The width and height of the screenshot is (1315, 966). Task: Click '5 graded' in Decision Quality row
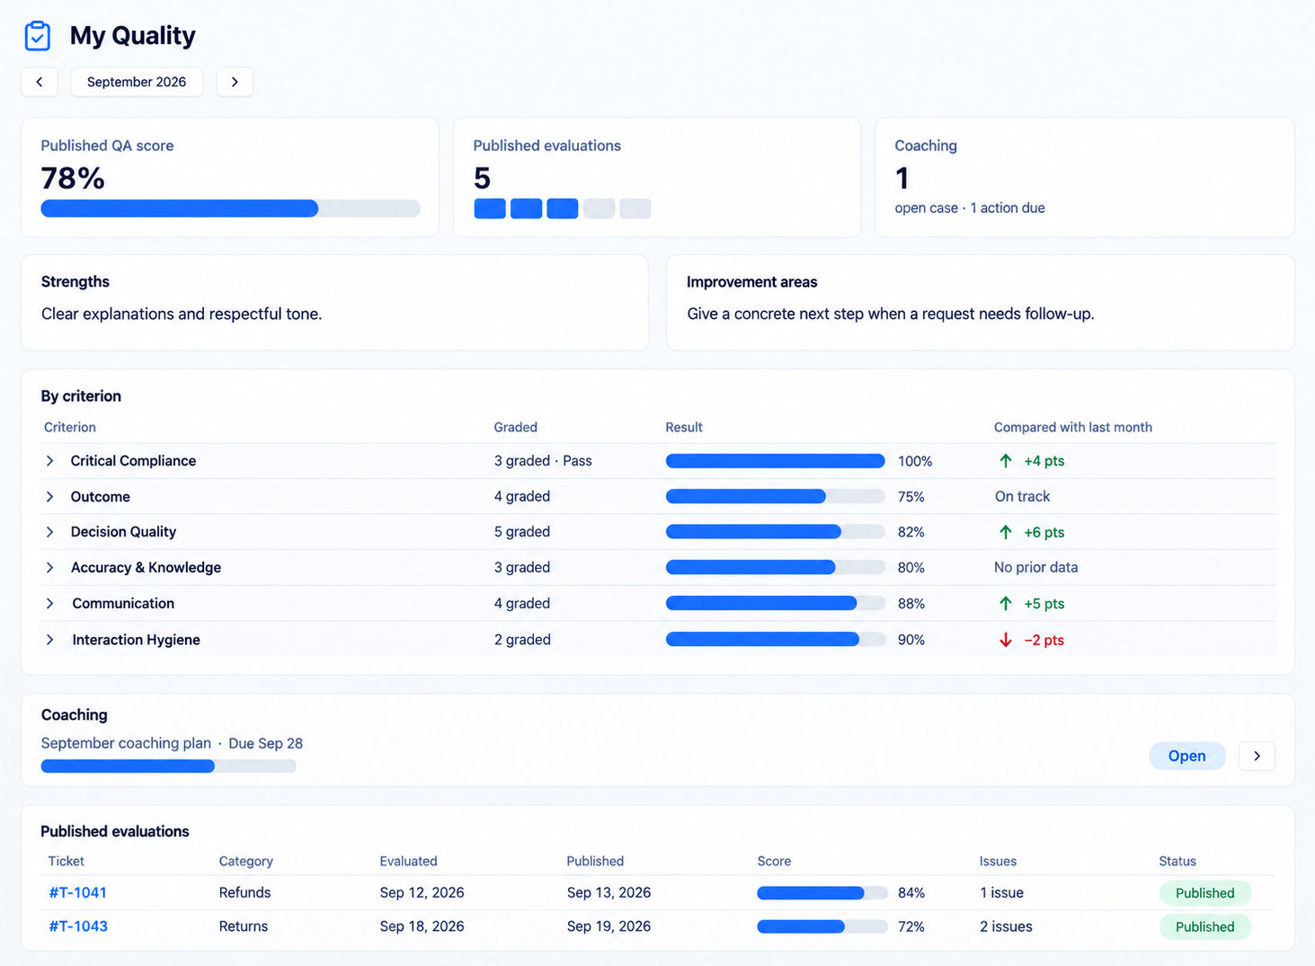pos(521,532)
